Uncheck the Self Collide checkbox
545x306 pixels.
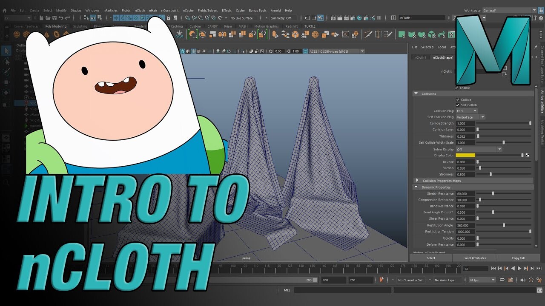[x=458, y=105]
